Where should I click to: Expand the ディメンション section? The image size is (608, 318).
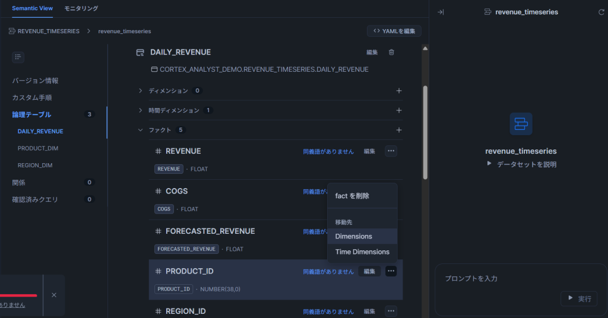coord(140,91)
